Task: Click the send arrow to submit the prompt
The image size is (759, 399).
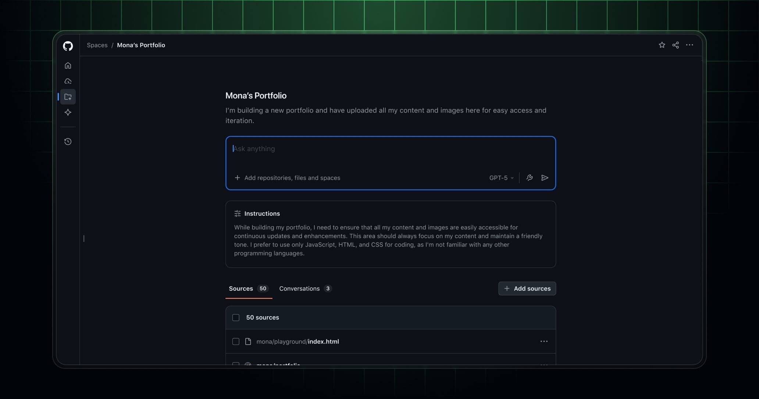Action: 545,178
